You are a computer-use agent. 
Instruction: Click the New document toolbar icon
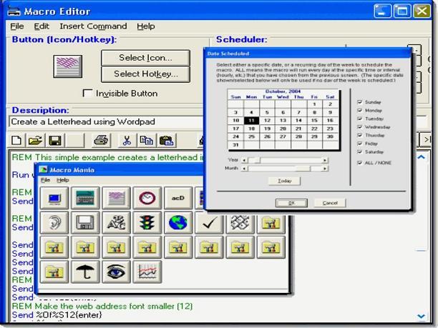point(16,140)
